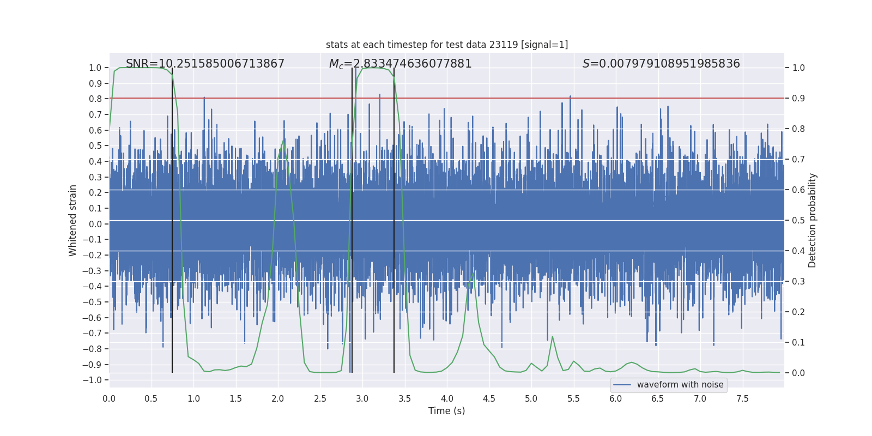Screen dimensions: 872x436
Task: Select the chirp mass Mc=2.83 annotation
Action: coord(400,64)
